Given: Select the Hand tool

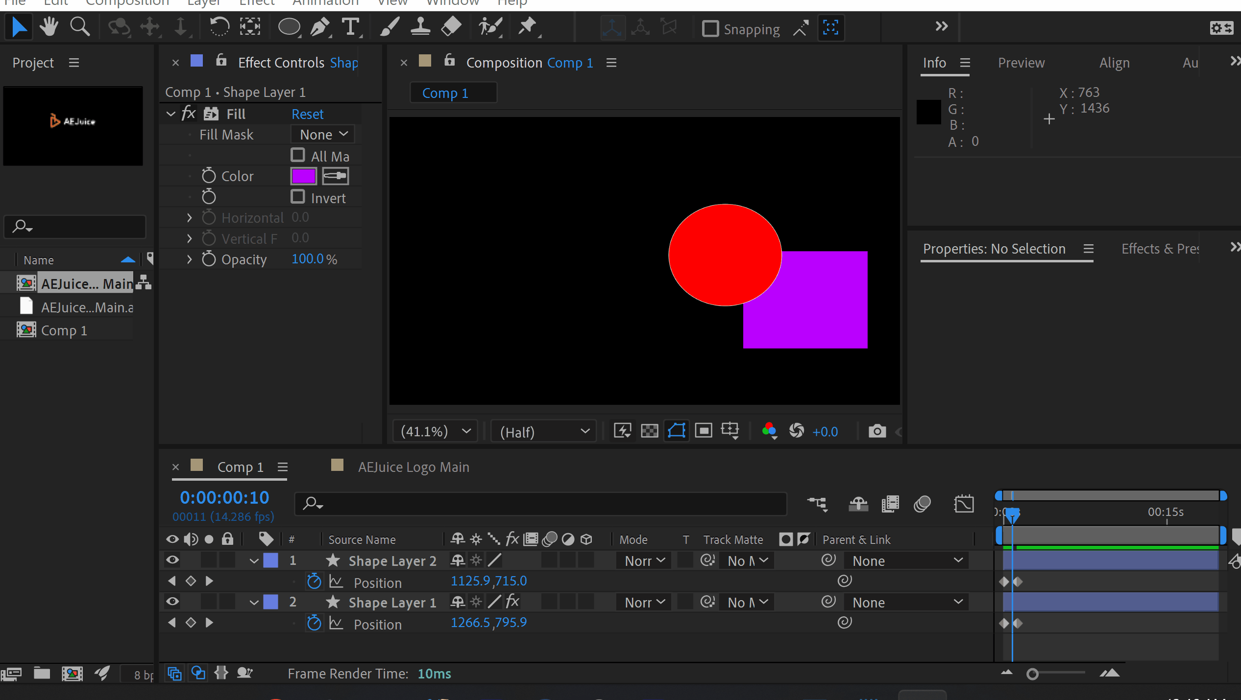Looking at the screenshot, I should (49, 27).
